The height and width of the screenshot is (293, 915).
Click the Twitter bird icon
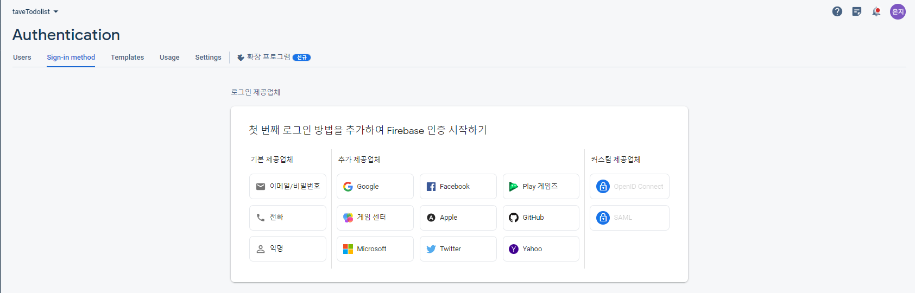point(431,249)
